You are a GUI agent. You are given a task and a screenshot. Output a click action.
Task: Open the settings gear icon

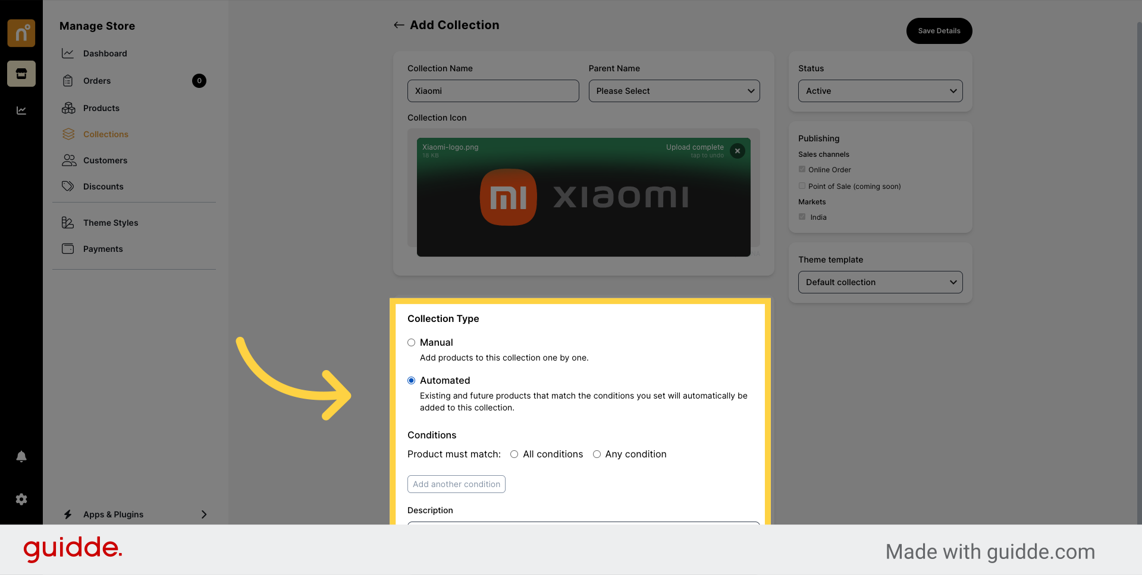click(21, 500)
